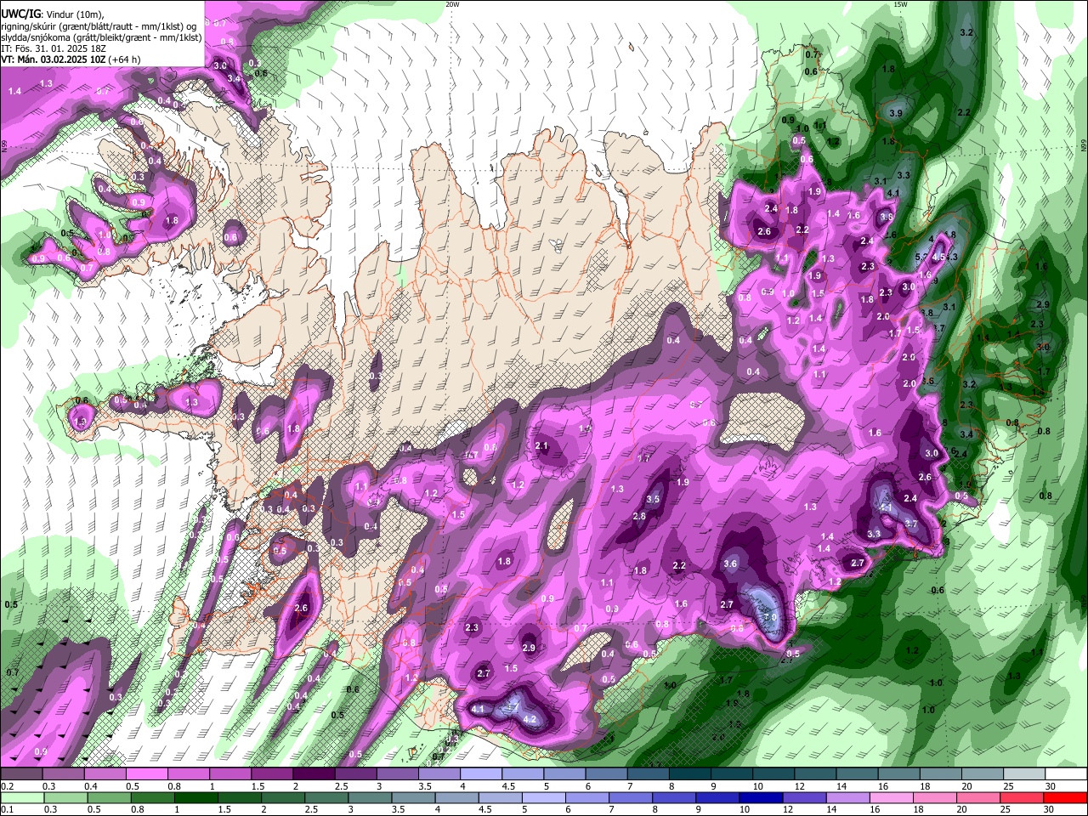The width and height of the screenshot is (1088, 816).
Task: Click the 2.1 precipitation value on the map
Action: [541, 446]
